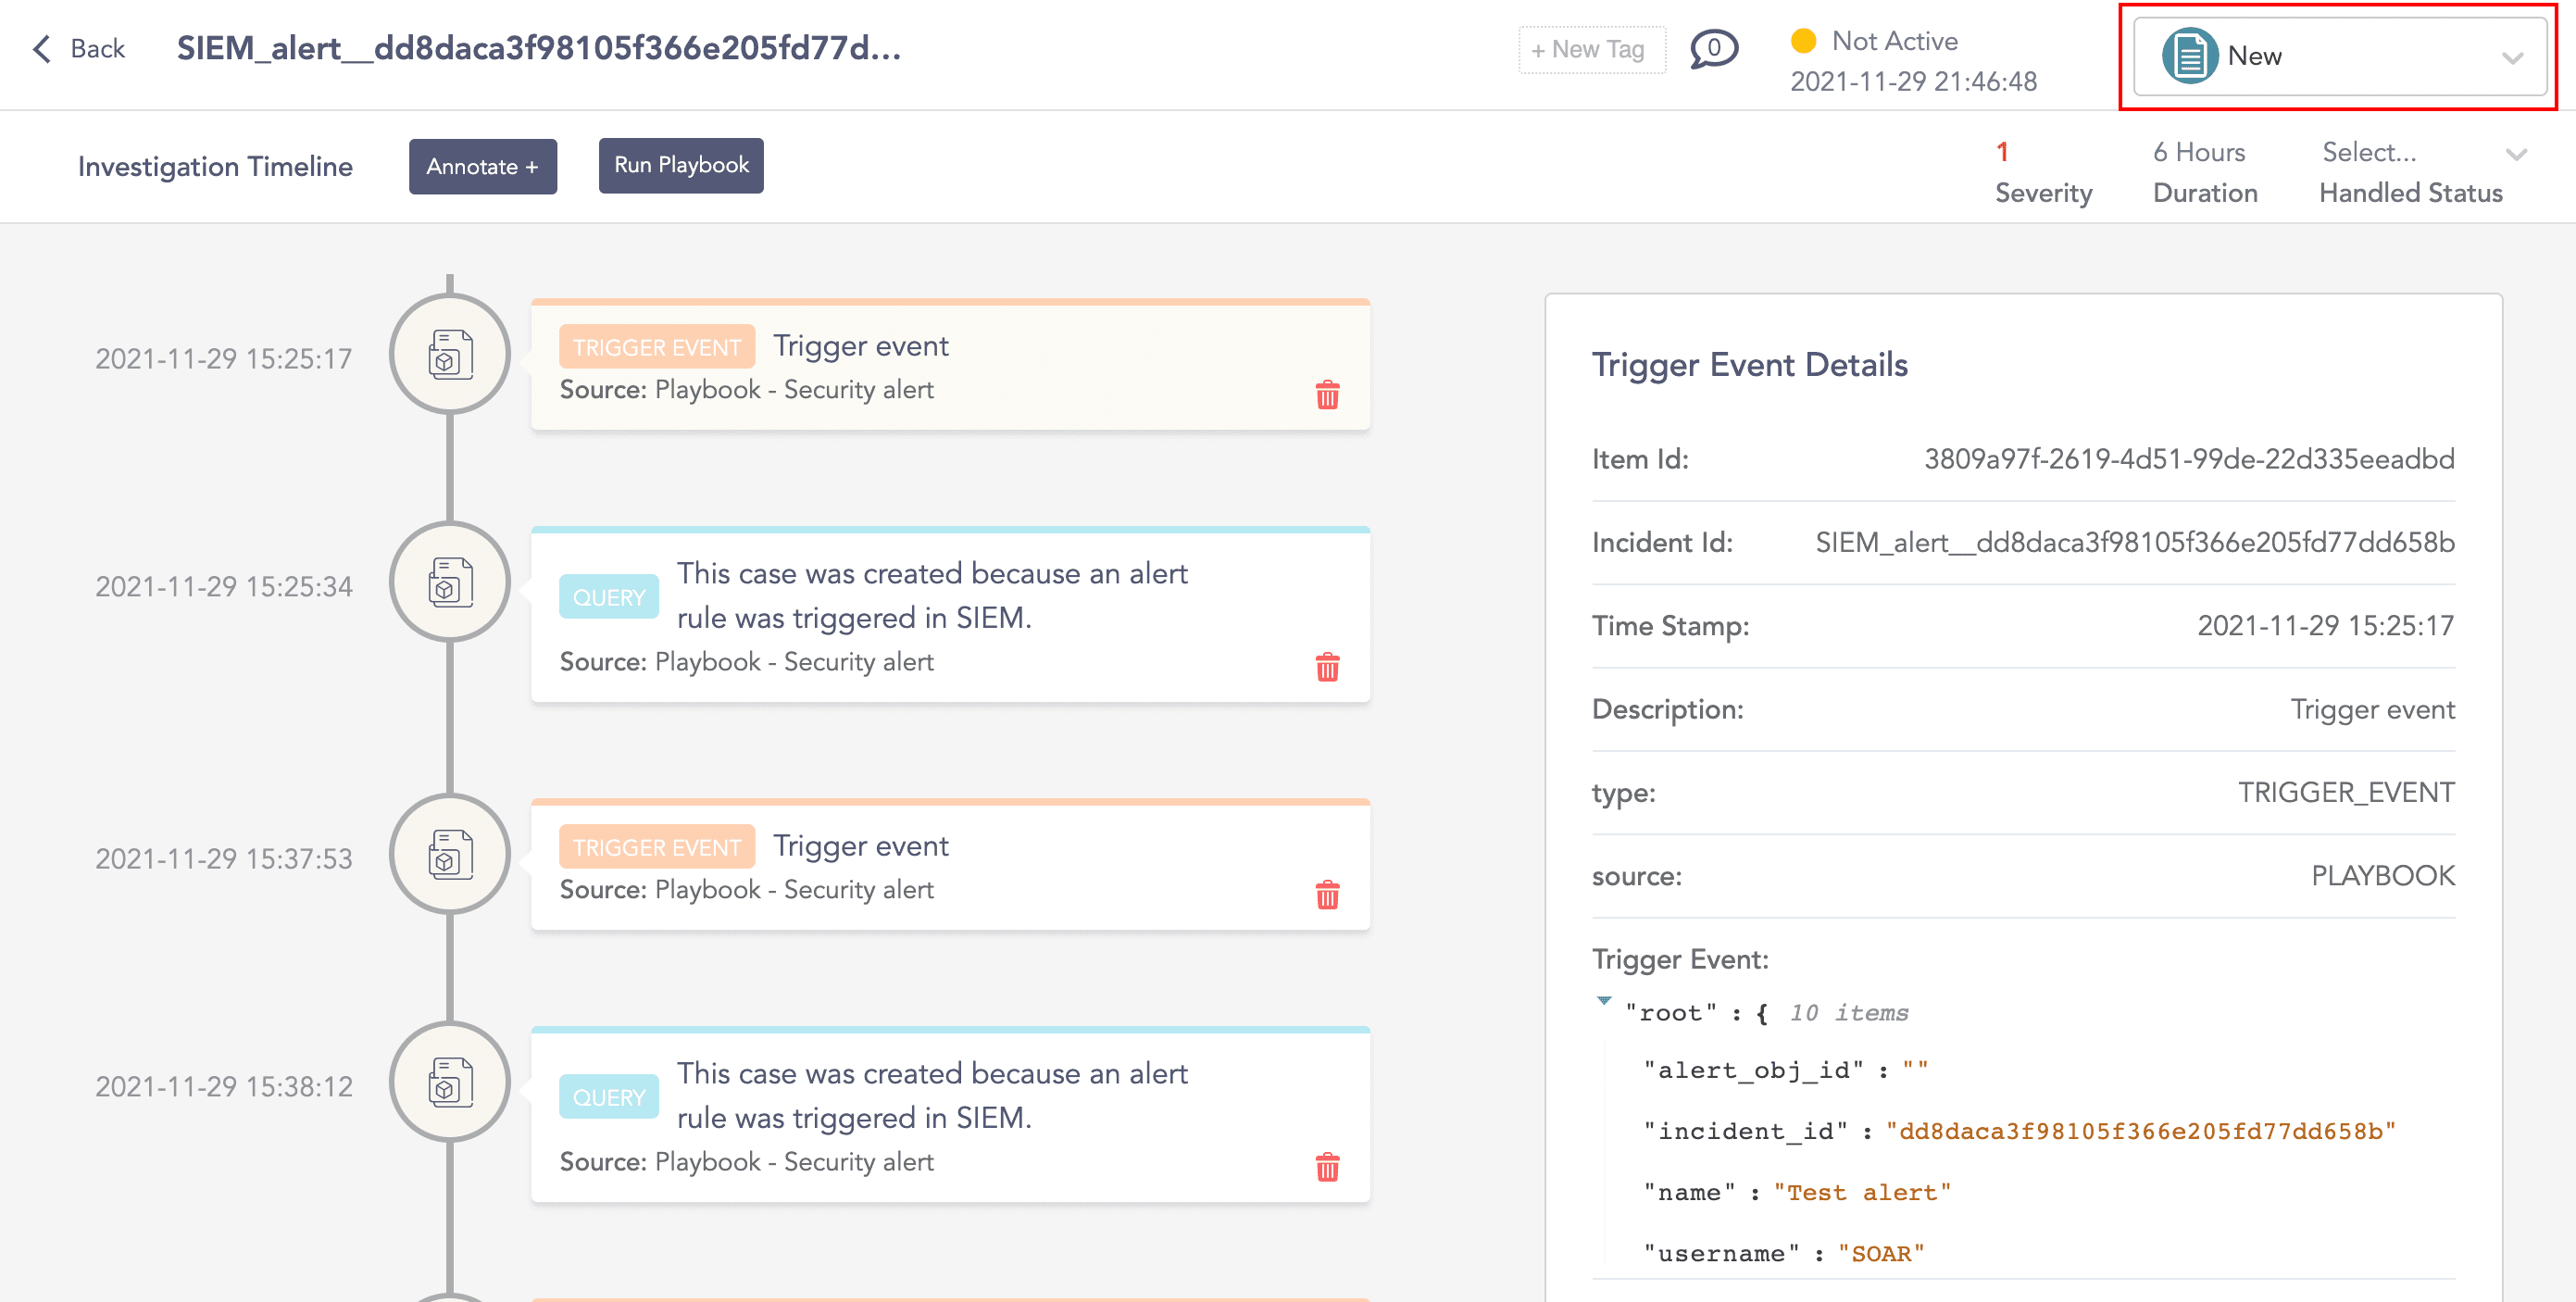2576x1302 pixels.
Task: Delete the 15:25:34 QUERY event card
Action: tap(1328, 667)
